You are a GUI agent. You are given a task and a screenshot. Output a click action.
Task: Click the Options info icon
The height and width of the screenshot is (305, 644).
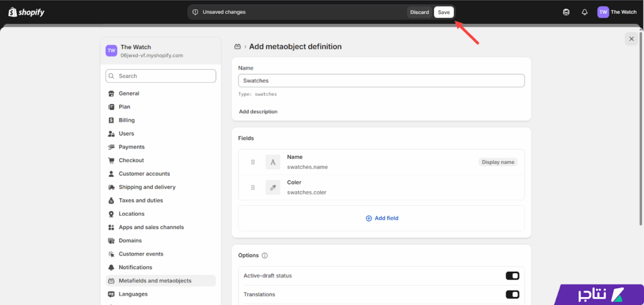[264, 255]
